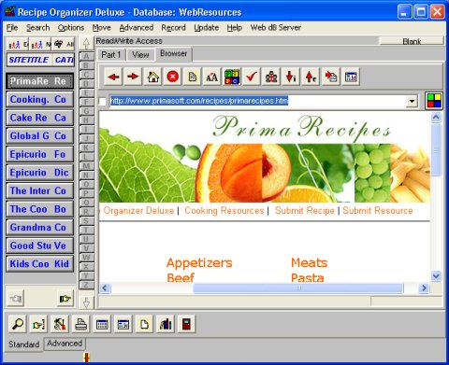Click the next record pointing-right hand
This screenshot has height=365, width=449.
pyautogui.click(x=65, y=299)
